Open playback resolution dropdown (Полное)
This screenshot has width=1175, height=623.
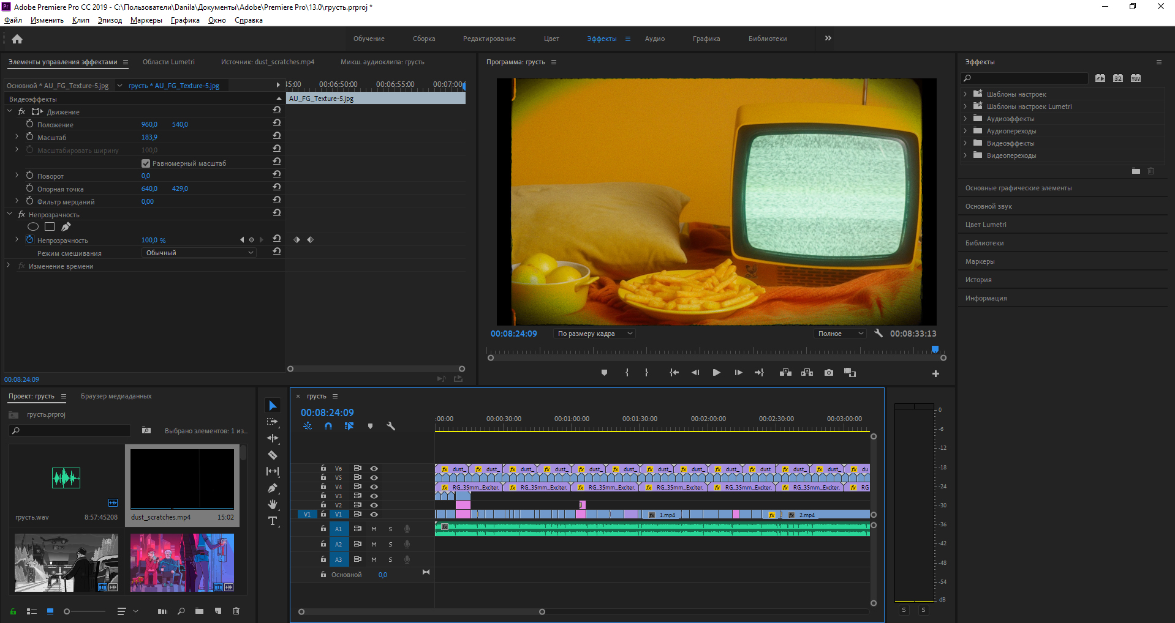pos(840,334)
